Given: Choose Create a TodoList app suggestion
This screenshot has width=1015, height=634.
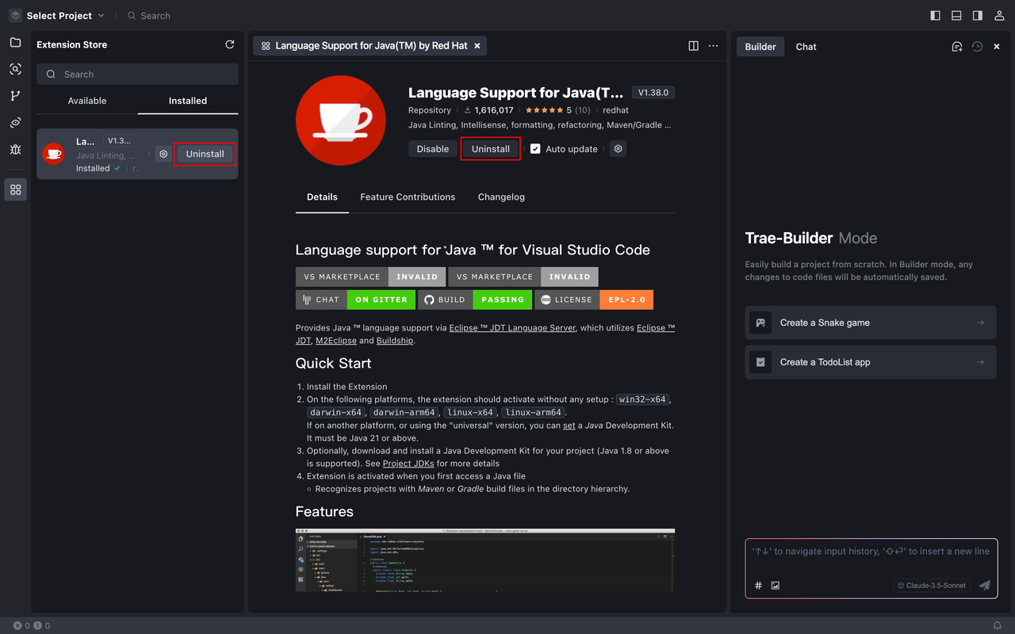Looking at the screenshot, I should (871, 362).
